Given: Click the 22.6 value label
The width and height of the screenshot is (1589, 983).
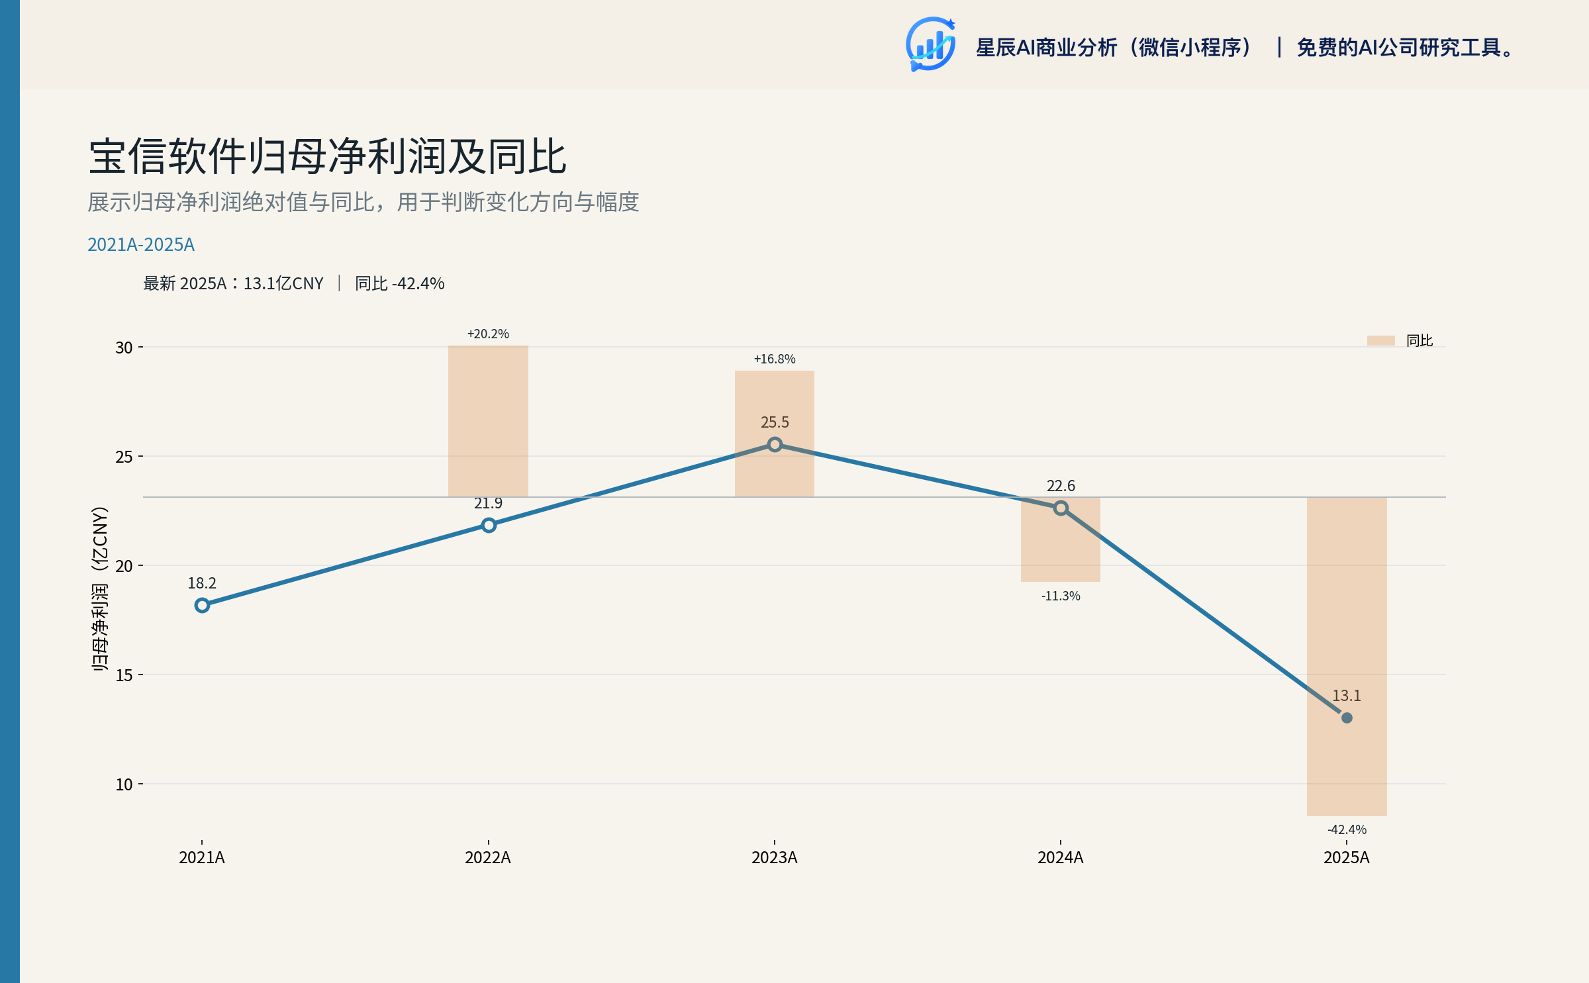Looking at the screenshot, I should pyautogui.click(x=1061, y=486).
